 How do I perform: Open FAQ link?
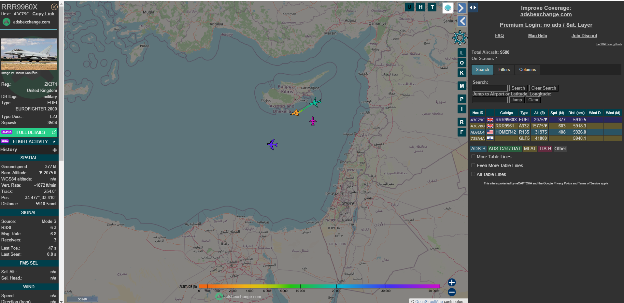tap(499, 36)
